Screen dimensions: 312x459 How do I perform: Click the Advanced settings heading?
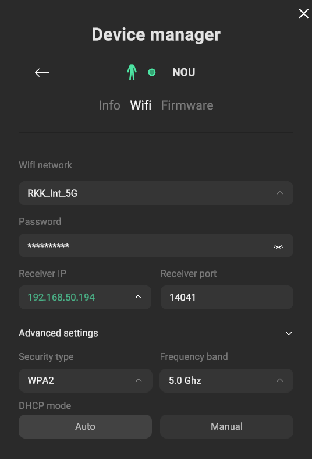[58, 333]
